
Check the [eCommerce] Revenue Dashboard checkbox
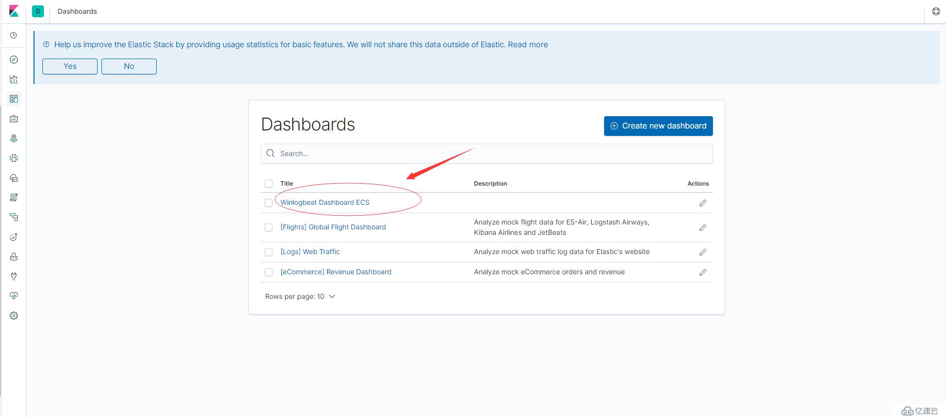coord(269,272)
